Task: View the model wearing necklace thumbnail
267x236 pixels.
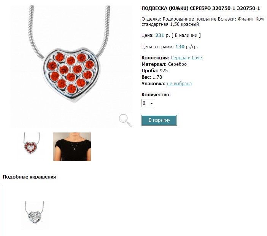Action: pyautogui.click(x=72, y=147)
